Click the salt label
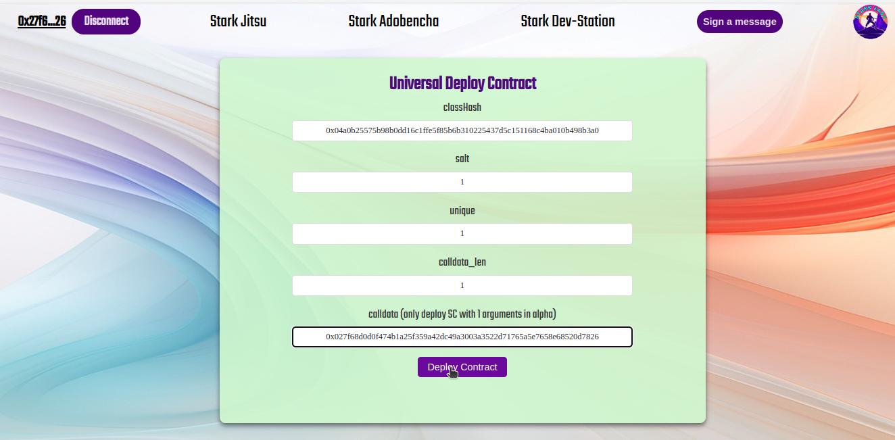Screen dimensions: 895x440 [462, 159]
